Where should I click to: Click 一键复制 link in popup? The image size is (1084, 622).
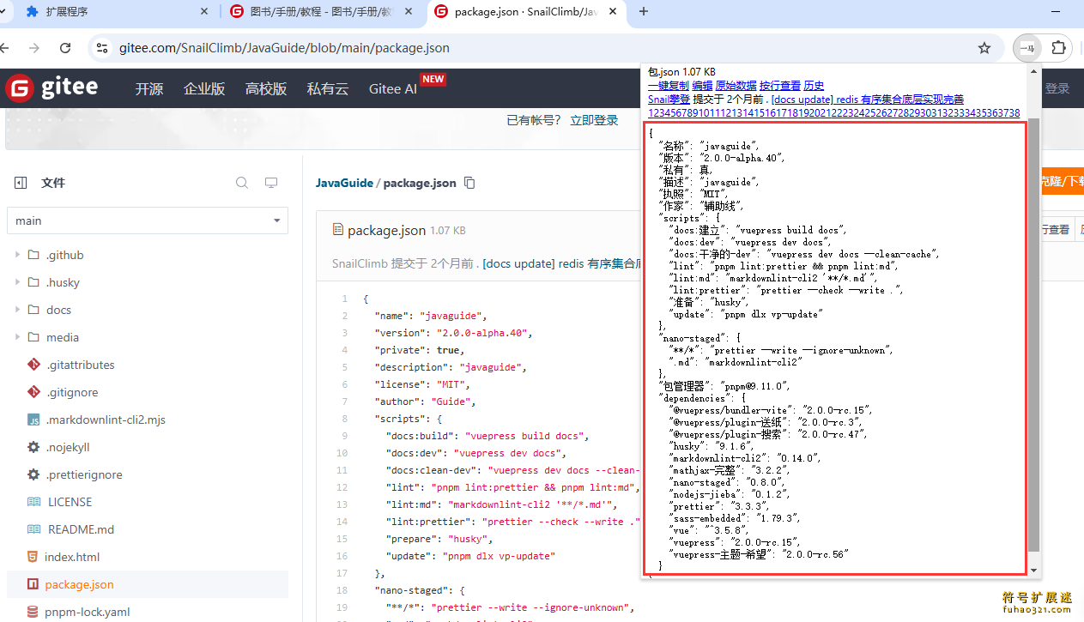point(668,85)
